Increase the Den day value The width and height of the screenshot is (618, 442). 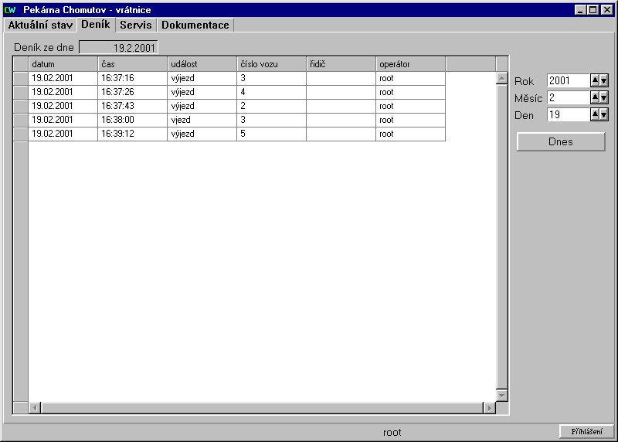click(595, 114)
